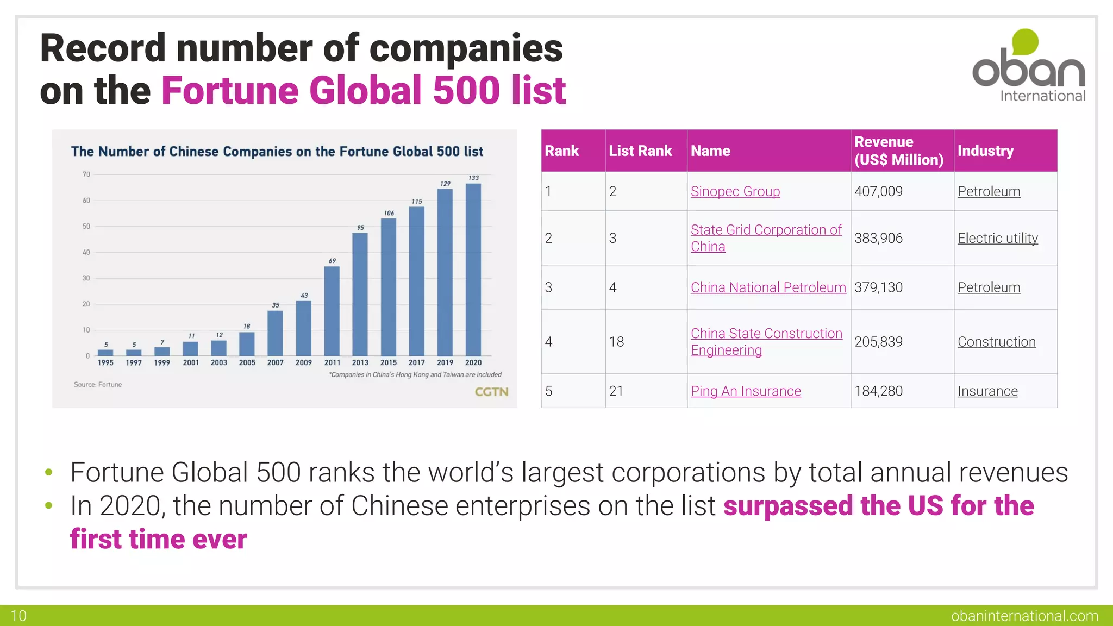This screenshot has width=1113, height=626.
Task: Click the 2011 bar labeled 69
Action: 332,311
